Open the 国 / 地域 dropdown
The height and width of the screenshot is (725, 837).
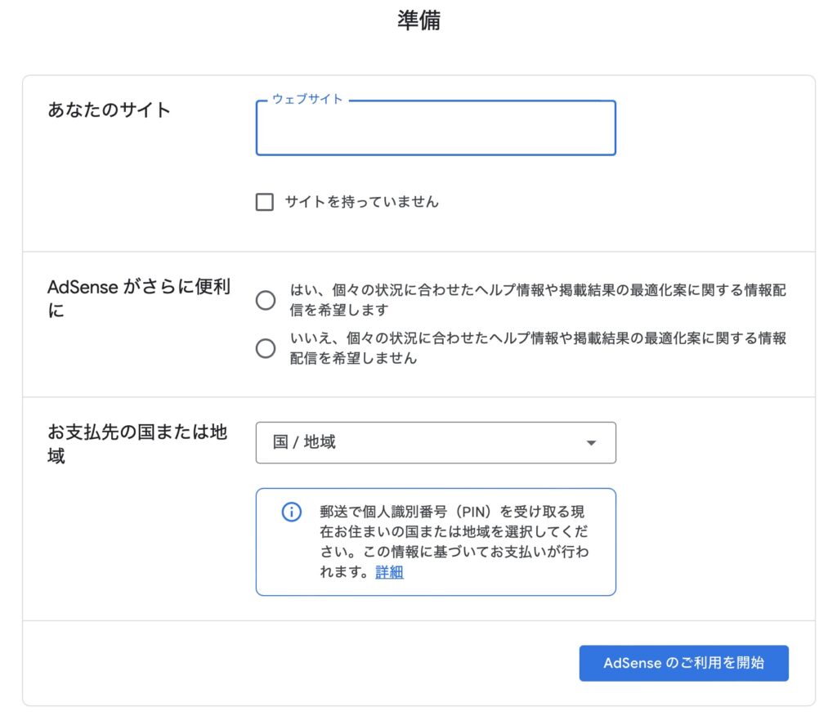click(x=436, y=442)
